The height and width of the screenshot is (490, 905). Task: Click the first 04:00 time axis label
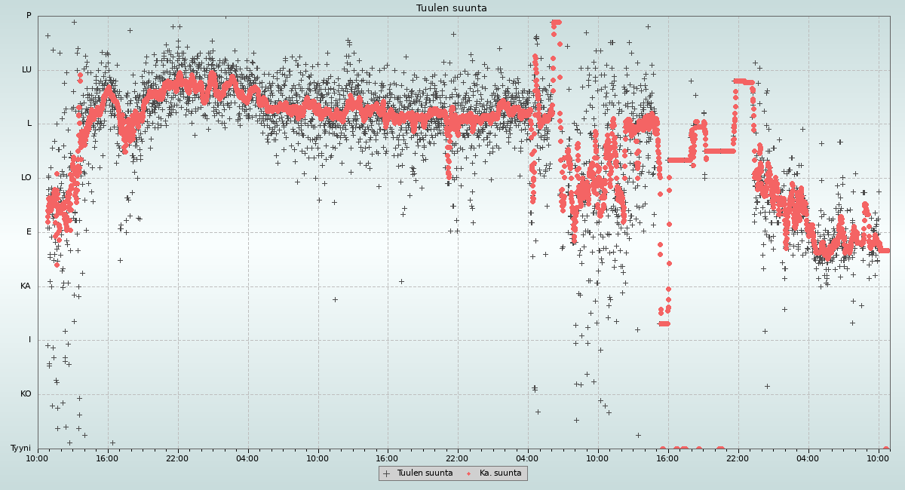tap(247, 458)
